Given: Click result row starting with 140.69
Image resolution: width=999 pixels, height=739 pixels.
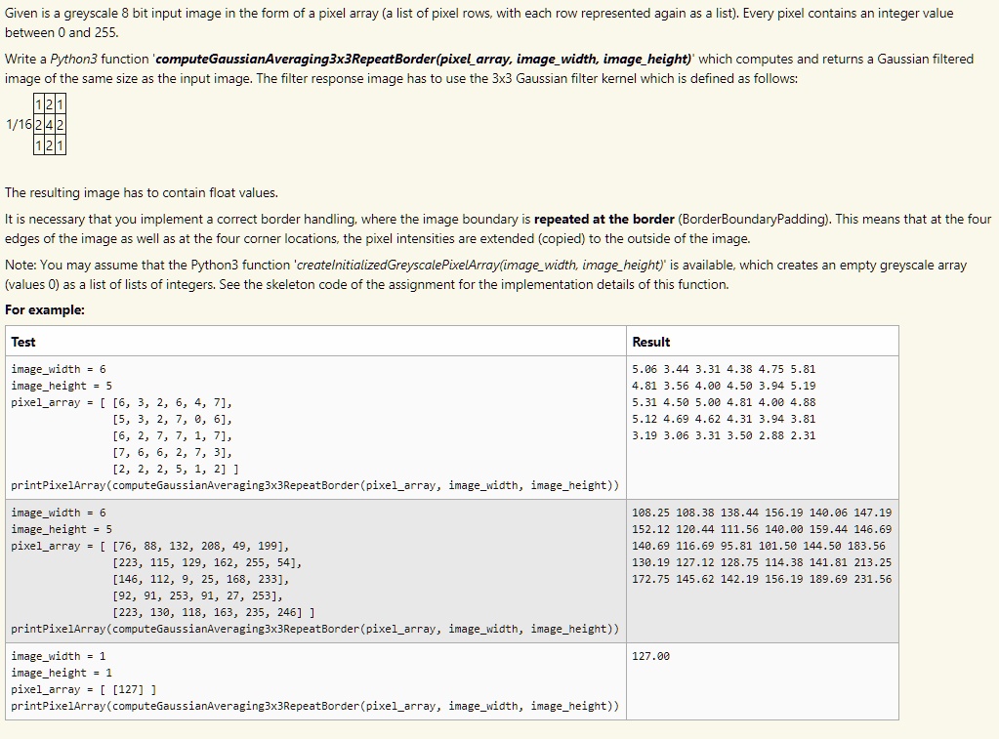Looking at the screenshot, I should pyautogui.click(x=759, y=546).
